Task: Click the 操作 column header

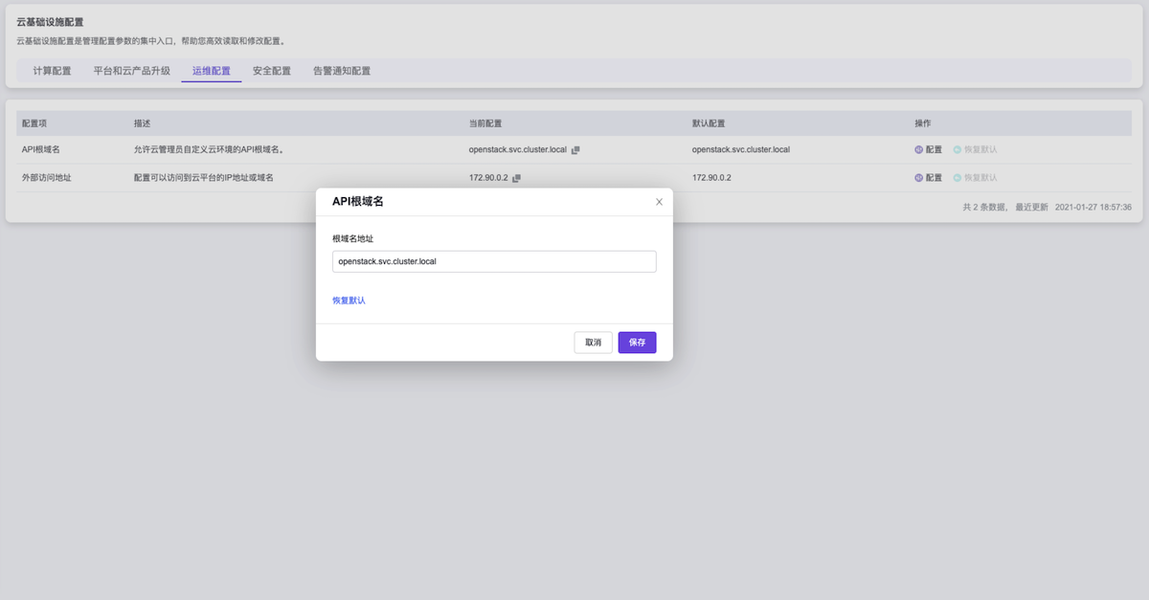Action: click(x=923, y=123)
